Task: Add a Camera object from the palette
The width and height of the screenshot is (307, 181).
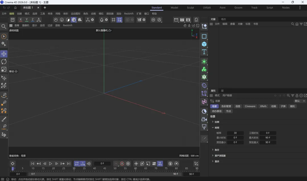Action: pyautogui.click(x=204, y=119)
